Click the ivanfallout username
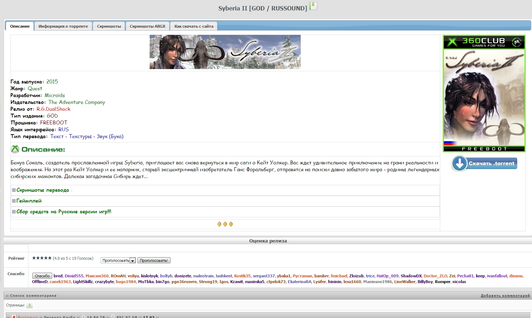Screen dimensions: 532x318 [x=497, y=276]
